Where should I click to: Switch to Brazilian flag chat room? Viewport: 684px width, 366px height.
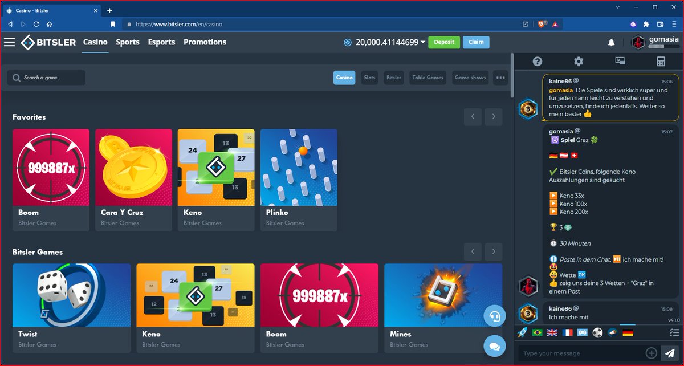click(537, 332)
